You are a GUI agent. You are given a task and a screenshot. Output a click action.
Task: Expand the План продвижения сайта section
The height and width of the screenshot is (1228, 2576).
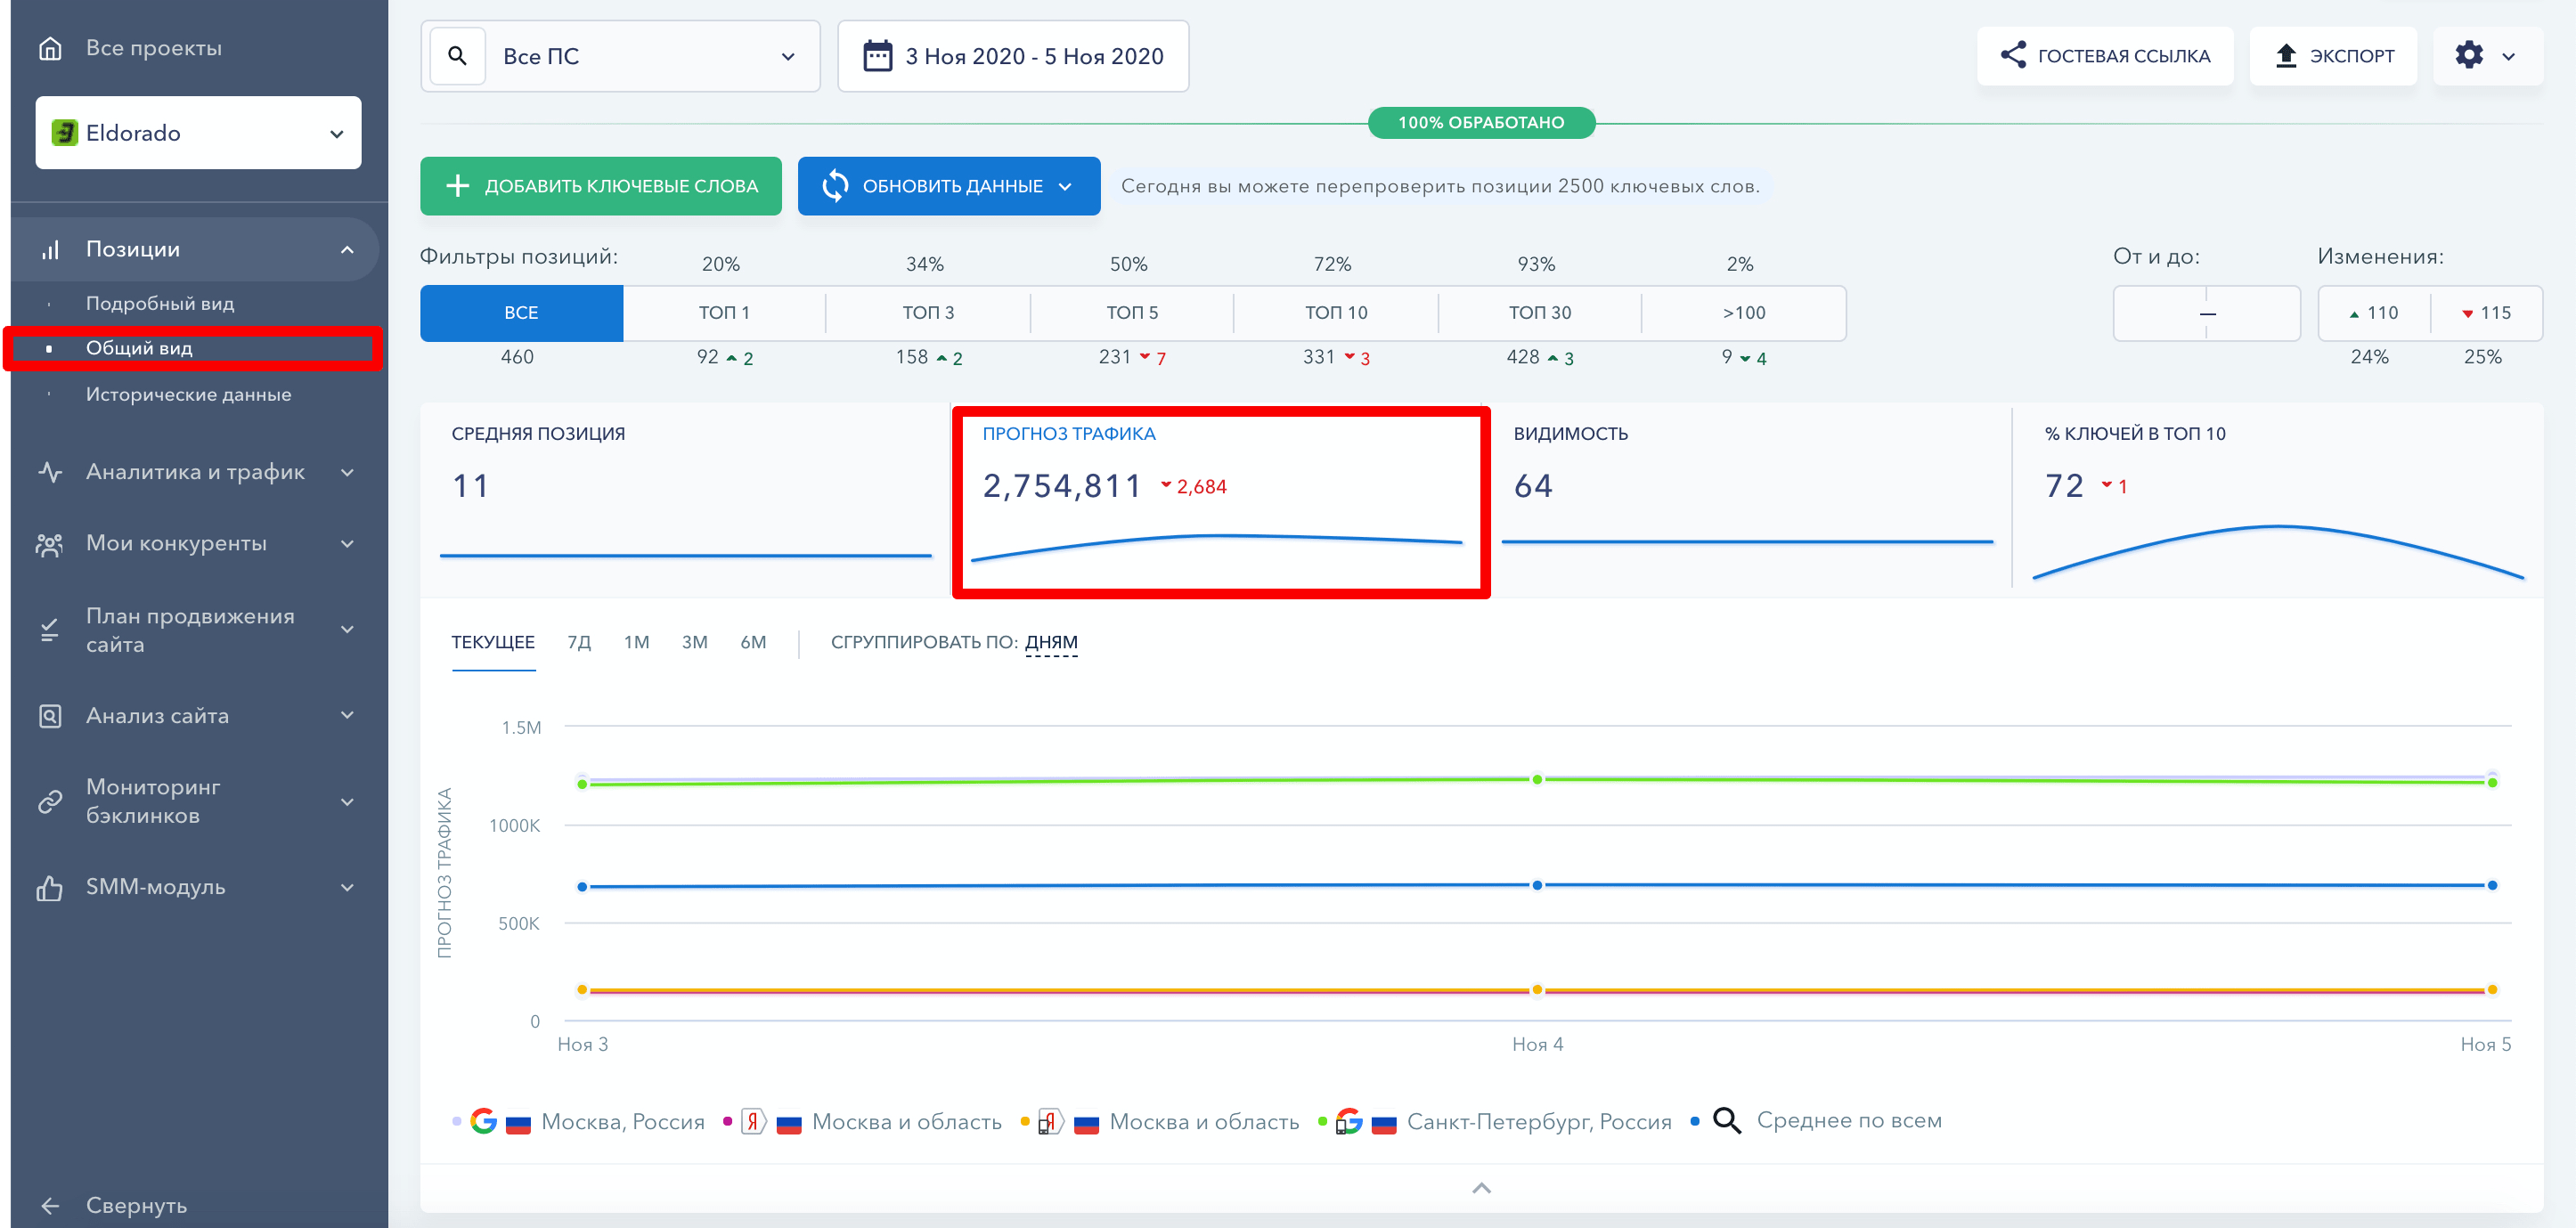coord(347,630)
